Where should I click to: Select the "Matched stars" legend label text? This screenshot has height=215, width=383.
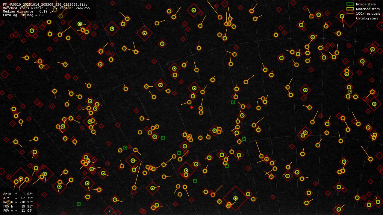click(368, 9)
